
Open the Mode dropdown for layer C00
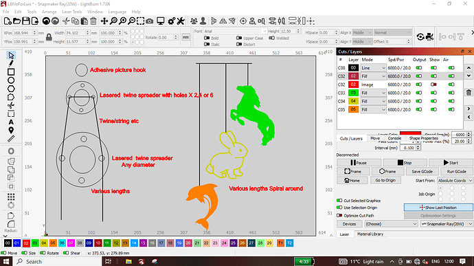[x=373, y=68]
